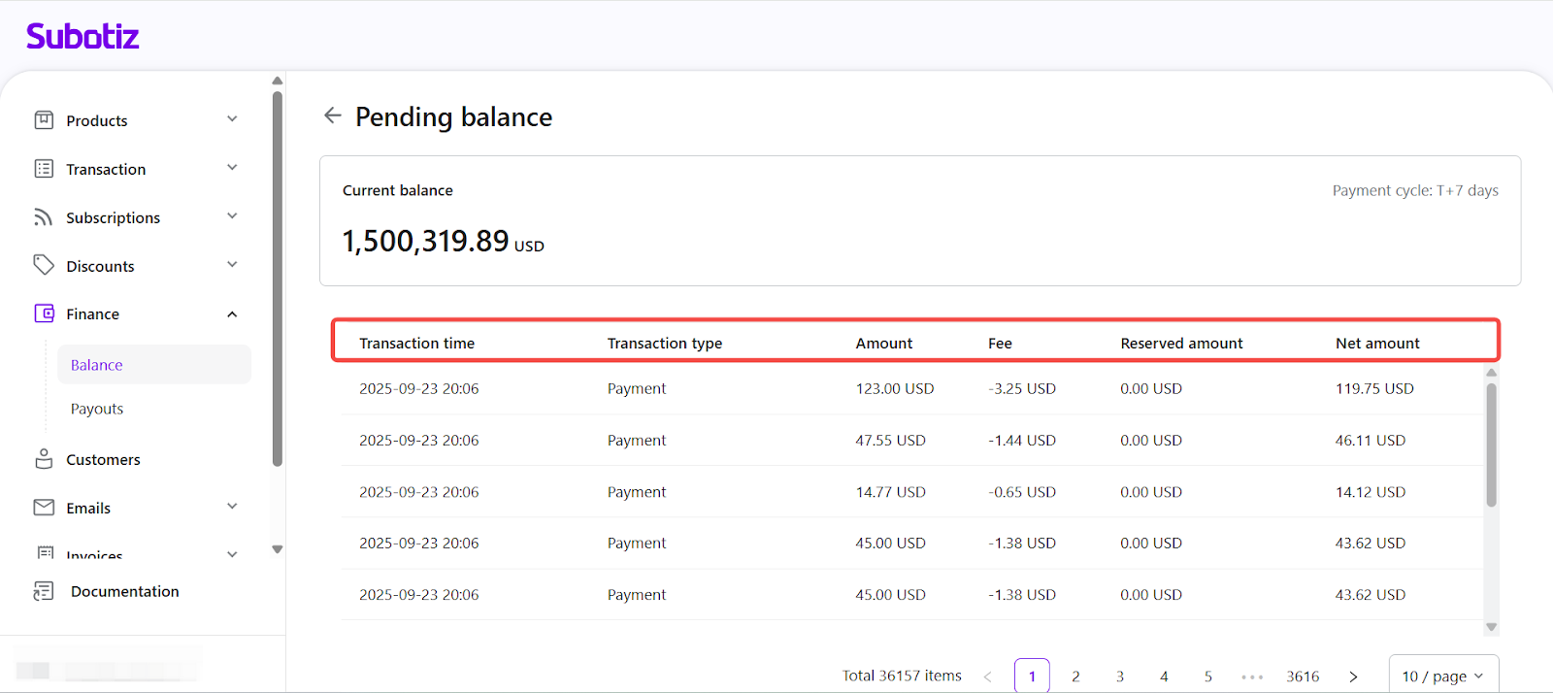Click the Transaction list icon in sidebar
This screenshot has width=1553, height=693.
(x=44, y=169)
